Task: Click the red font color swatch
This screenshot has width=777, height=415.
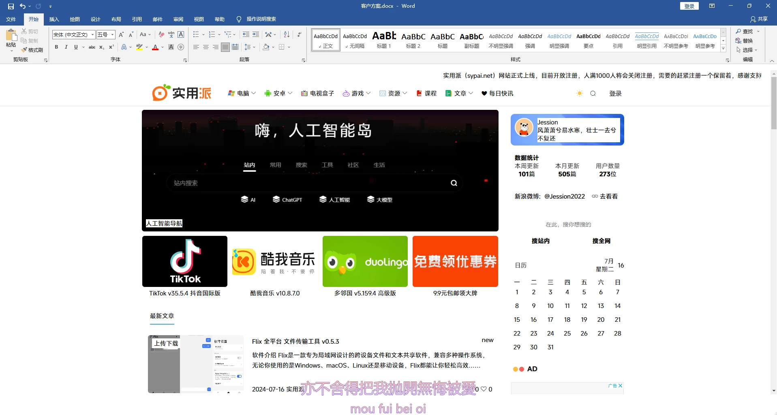Action: (155, 47)
